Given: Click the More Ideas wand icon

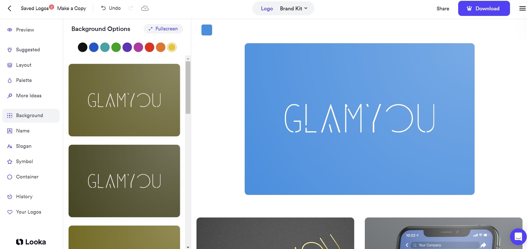Looking at the screenshot, I should pos(10,96).
